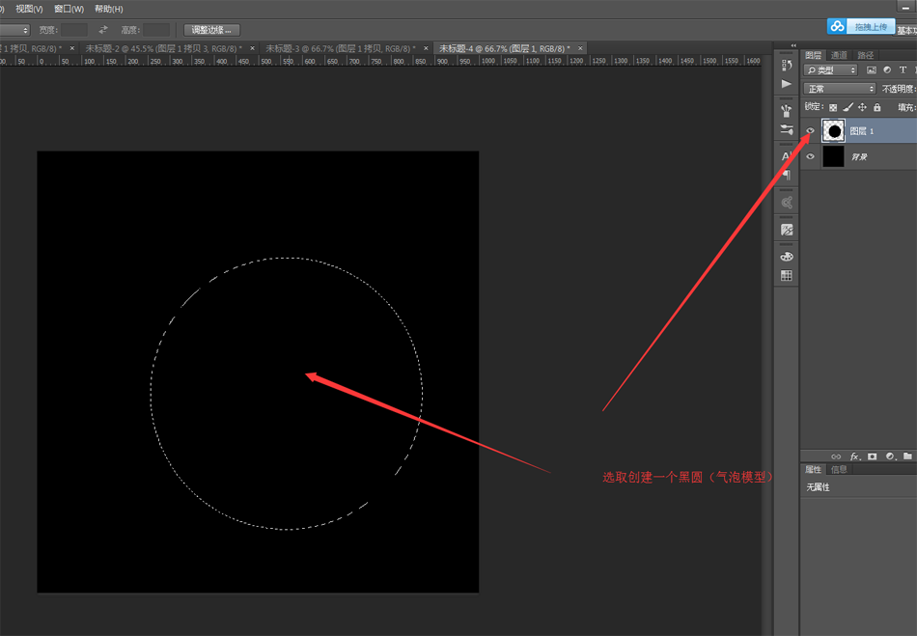Open the History panel icon
Image resolution: width=917 pixels, height=636 pixels.
tap(787, 65)
